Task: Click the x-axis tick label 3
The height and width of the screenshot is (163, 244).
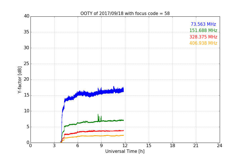Action: point(54,146)
